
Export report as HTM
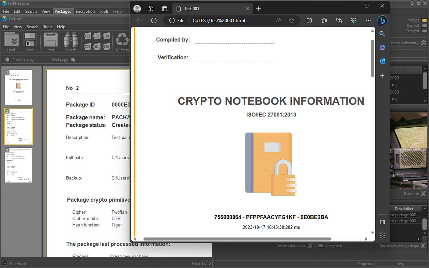point(96,46)
